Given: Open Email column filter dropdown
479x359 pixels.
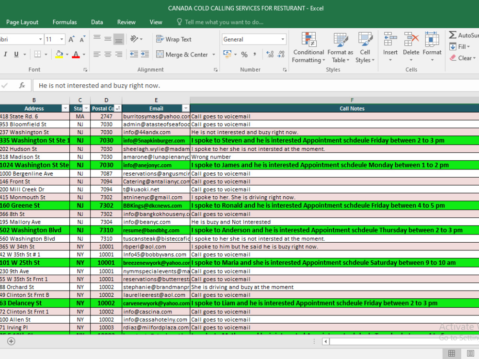Looking at the screenshot, I should click(185, 108).
